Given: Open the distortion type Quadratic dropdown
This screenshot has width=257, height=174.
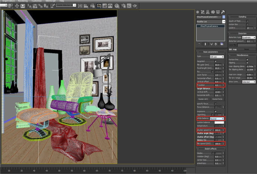Looking at the screenshot, I should pos(249,38).
